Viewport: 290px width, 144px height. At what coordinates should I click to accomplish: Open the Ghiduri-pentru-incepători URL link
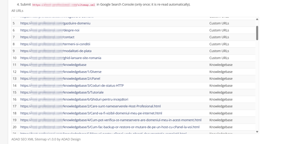coord(74,100)
